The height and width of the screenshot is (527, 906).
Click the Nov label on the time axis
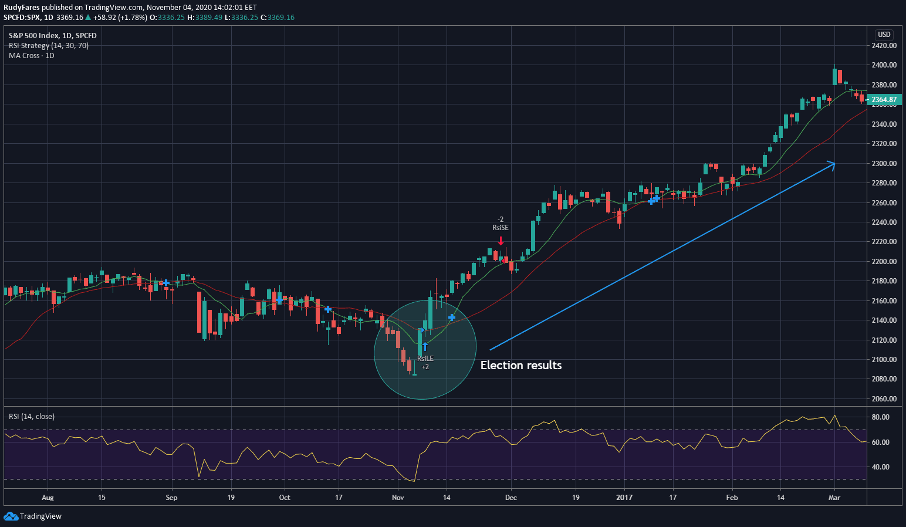coord(398,498)
